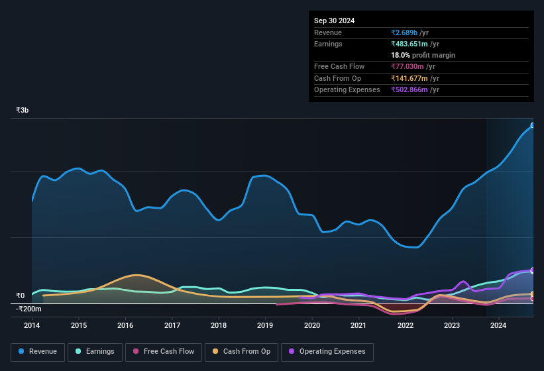Click the Revenue endpoint marker on chart

(533, 125)
